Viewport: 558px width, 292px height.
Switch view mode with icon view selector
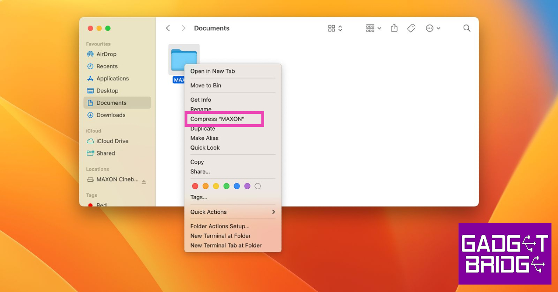pos(335,28)
